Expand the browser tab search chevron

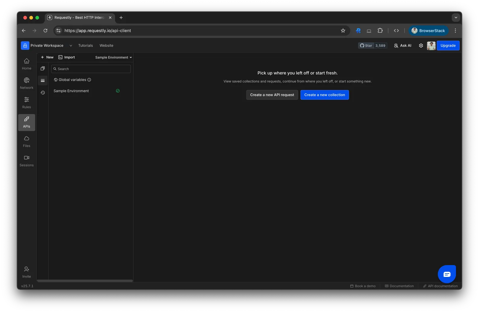[456, 18]
